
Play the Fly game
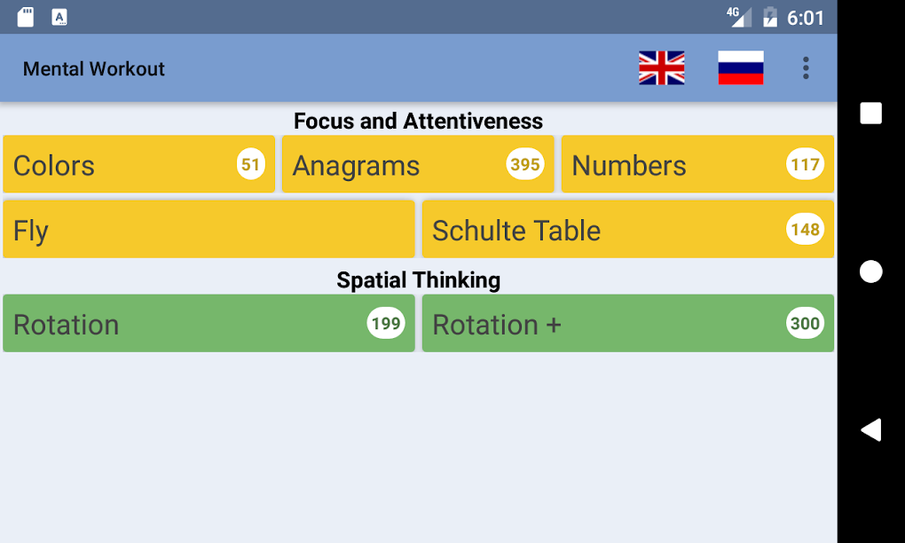tap(209, 230)
